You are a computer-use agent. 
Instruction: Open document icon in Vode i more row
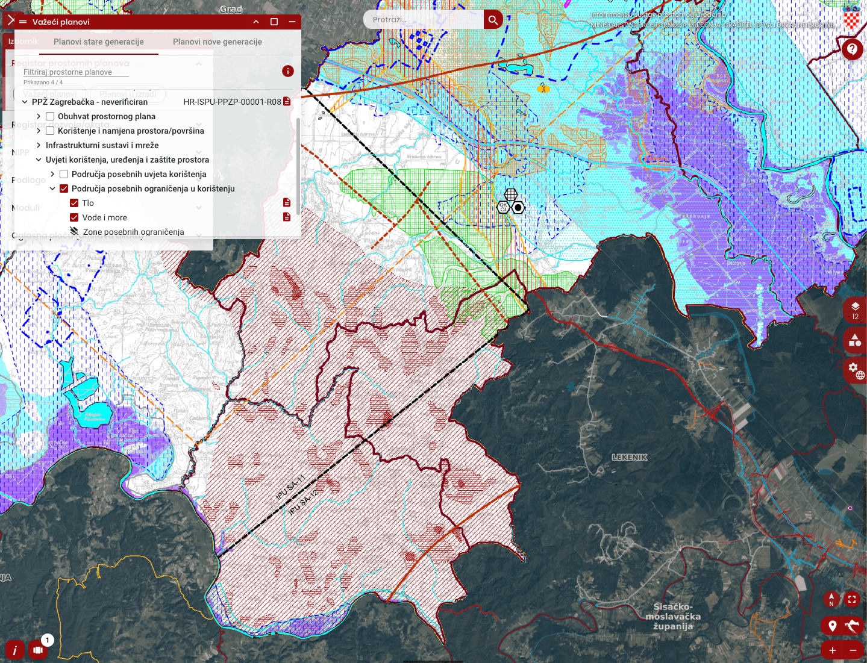[x=287, y=217]
